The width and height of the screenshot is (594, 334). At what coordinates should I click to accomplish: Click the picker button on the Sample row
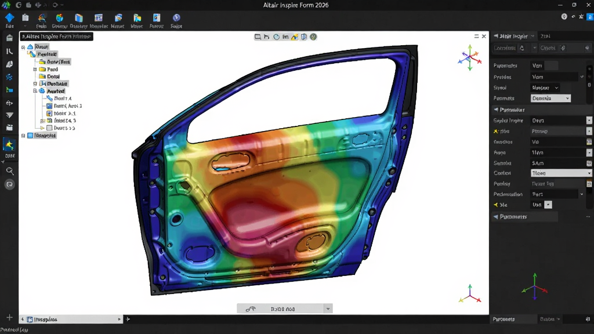click(589, 163)
